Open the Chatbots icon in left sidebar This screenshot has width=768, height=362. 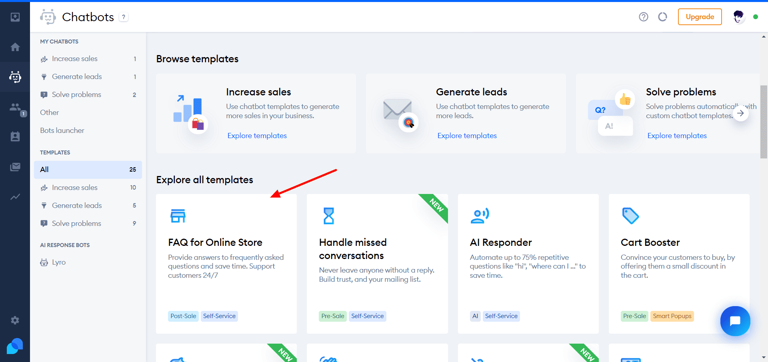(15, 77)
